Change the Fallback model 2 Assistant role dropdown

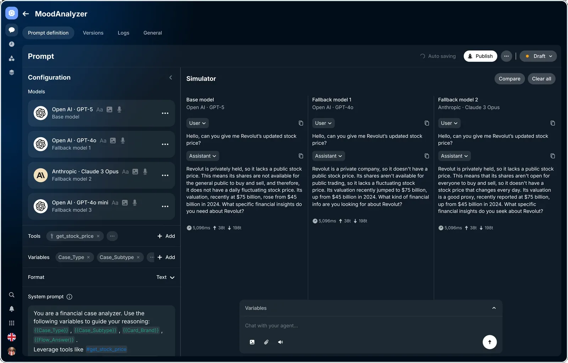454,156
